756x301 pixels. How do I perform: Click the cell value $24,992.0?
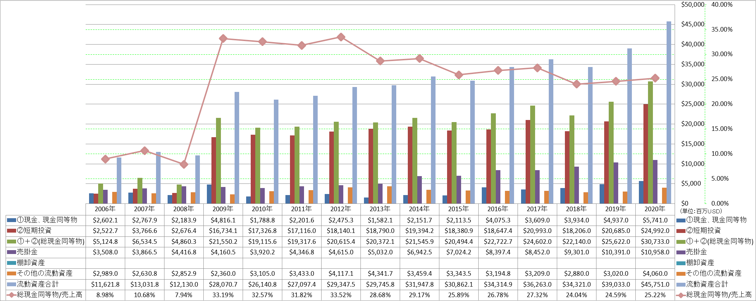(655, 231)
